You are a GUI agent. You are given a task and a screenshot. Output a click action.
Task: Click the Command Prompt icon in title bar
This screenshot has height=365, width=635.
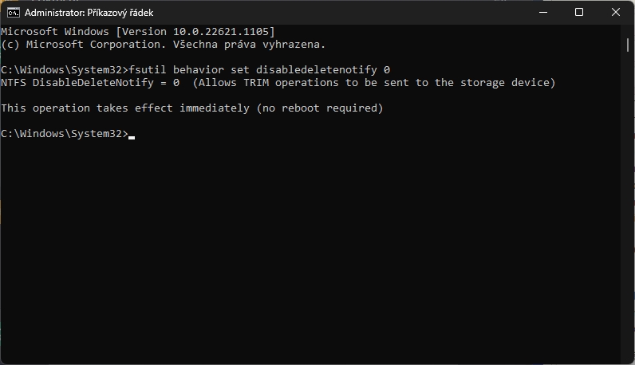(x=13, y=13)
